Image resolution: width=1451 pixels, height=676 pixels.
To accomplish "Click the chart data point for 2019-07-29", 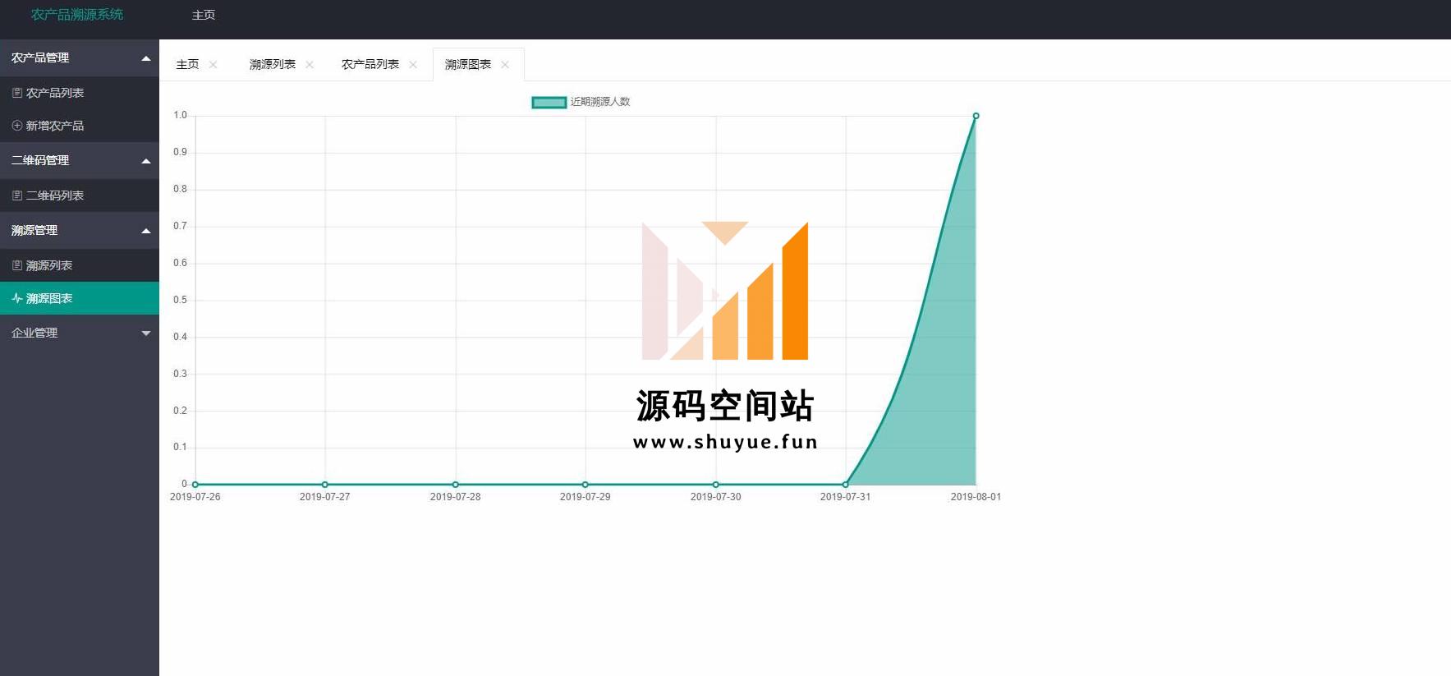I will pyautogui.click(x=585, y=485).
